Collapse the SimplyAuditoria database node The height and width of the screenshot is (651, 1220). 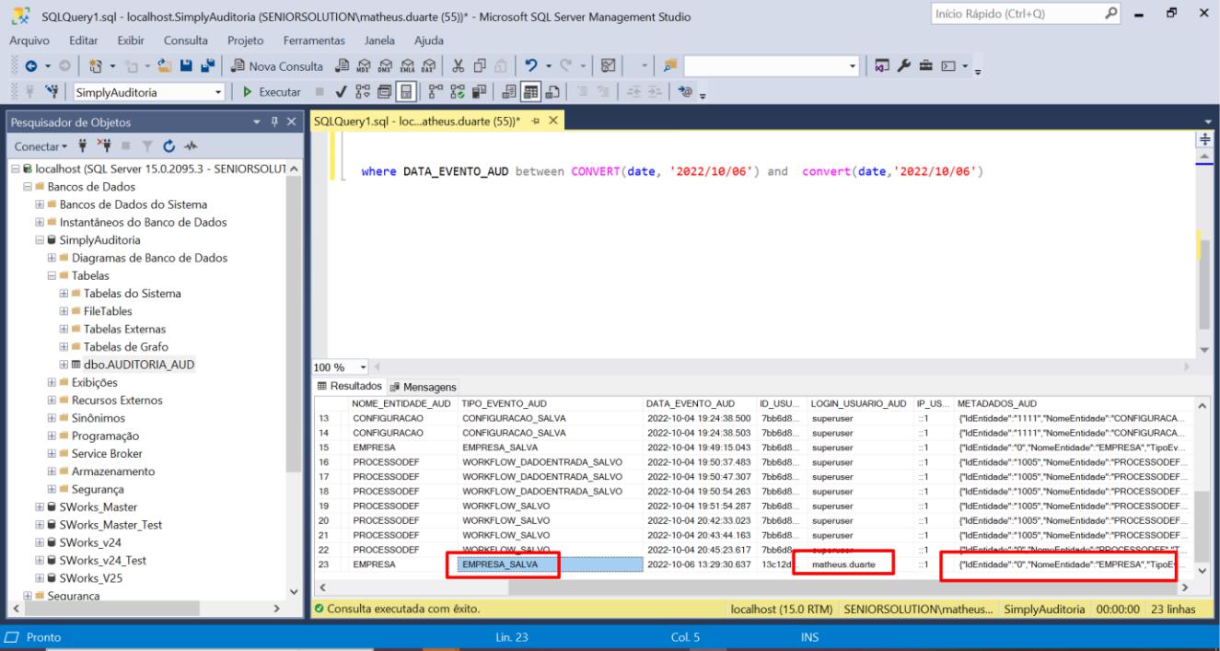pos(41,239)
